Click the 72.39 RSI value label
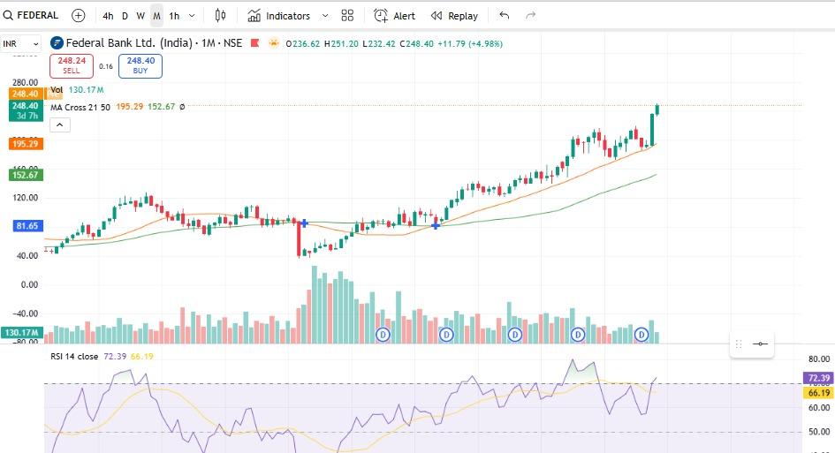835x453 pixels. coord(818,378)
